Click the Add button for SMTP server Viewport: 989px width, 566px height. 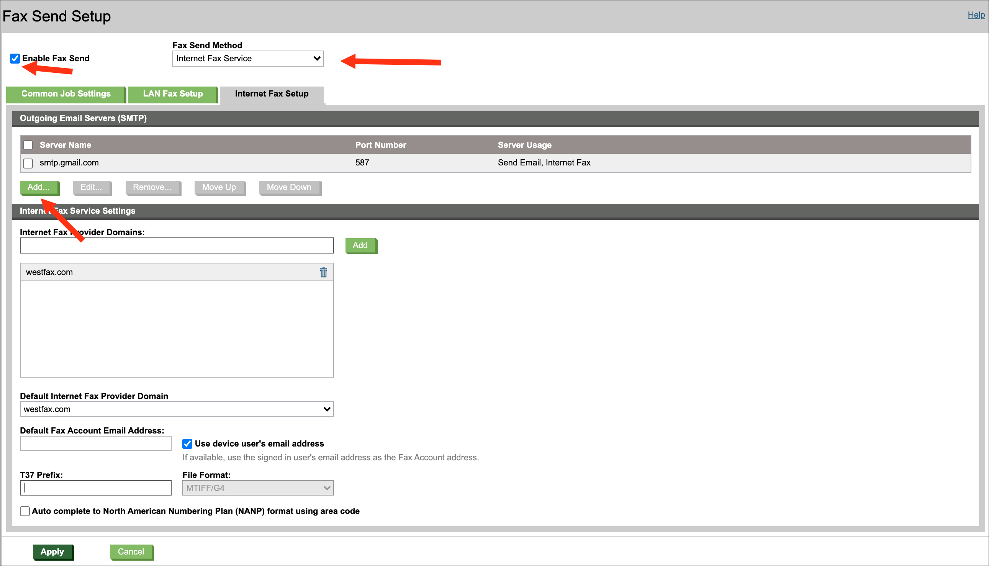pos(38,187)
